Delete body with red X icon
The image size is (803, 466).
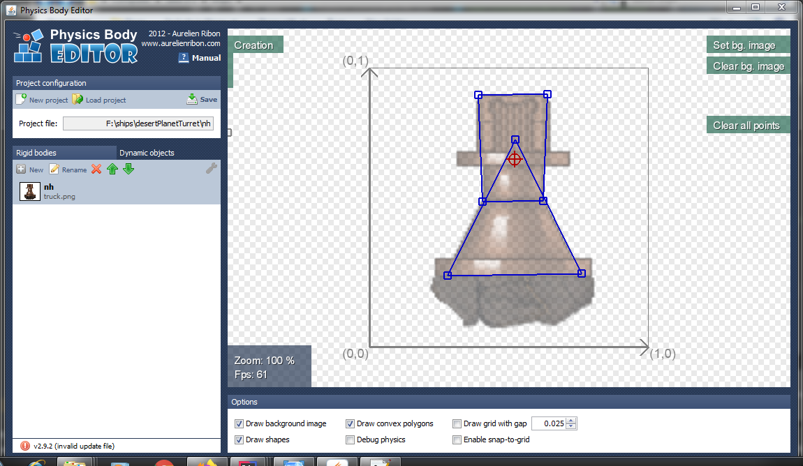pos(96,169)
